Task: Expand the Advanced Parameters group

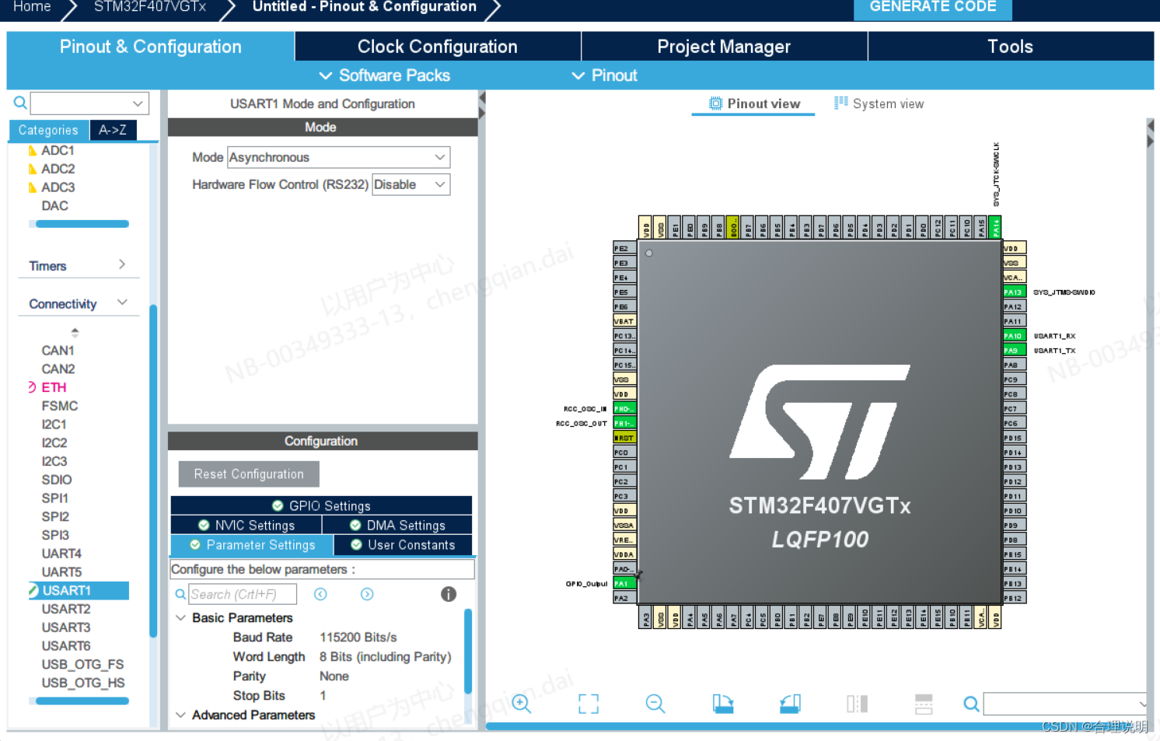Action: click(180, 715)
